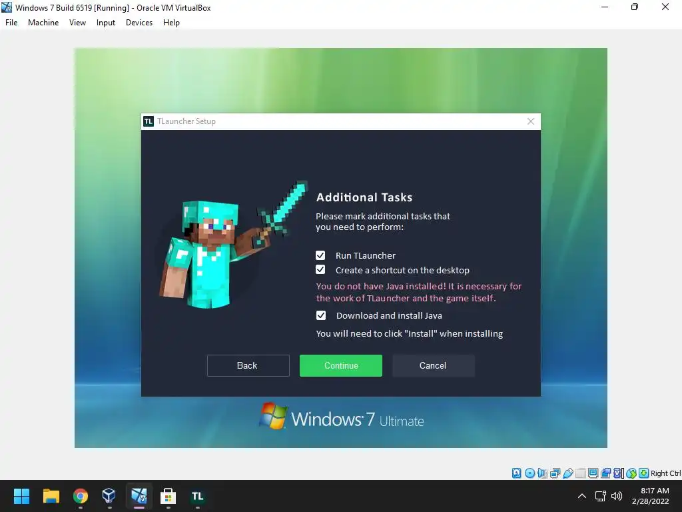Viewport: 682px width, 512px height.
Task: Open the Windows Start button
Action: coord(21,496)
